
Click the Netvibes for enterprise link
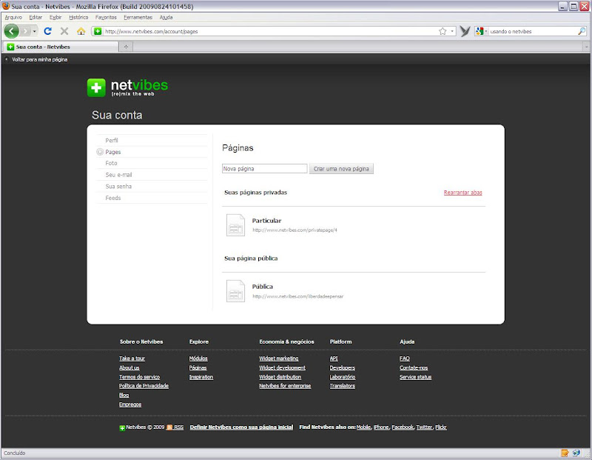(285, 386)
